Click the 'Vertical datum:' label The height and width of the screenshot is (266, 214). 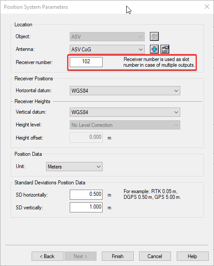(x=31, y=112)
